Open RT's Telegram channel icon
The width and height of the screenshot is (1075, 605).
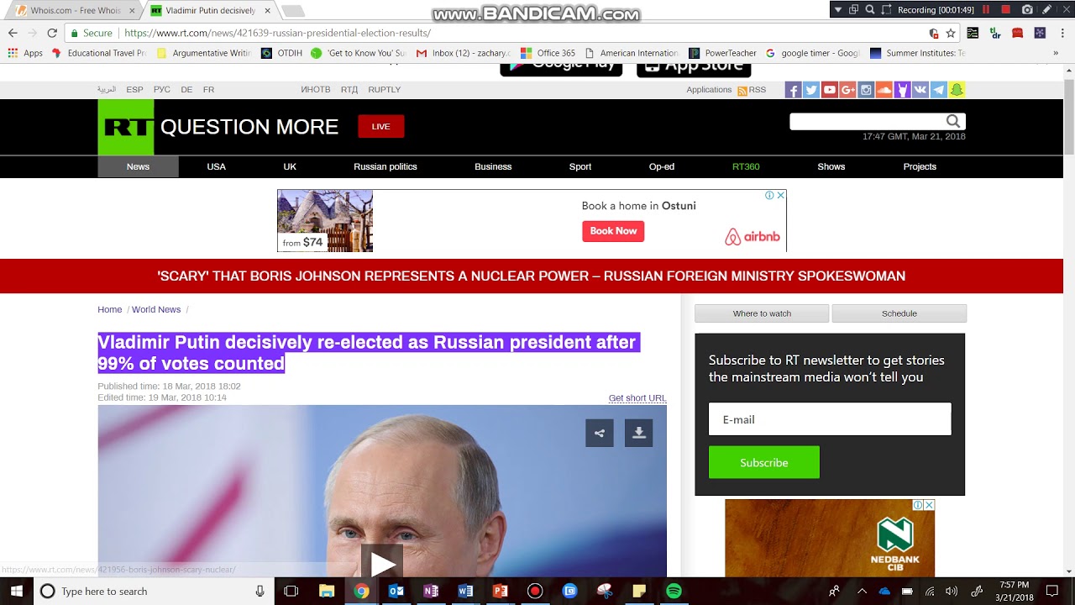(939, 90)
